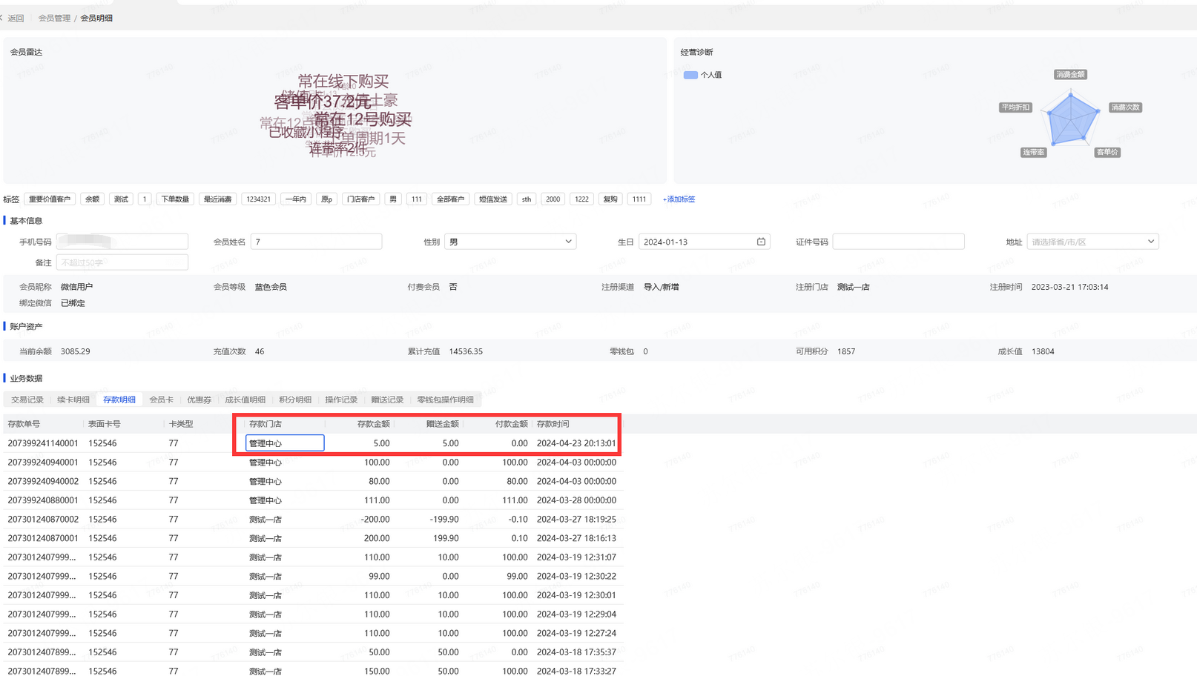Click the 消费金额 radar chart label

[x=1070, y=75]
